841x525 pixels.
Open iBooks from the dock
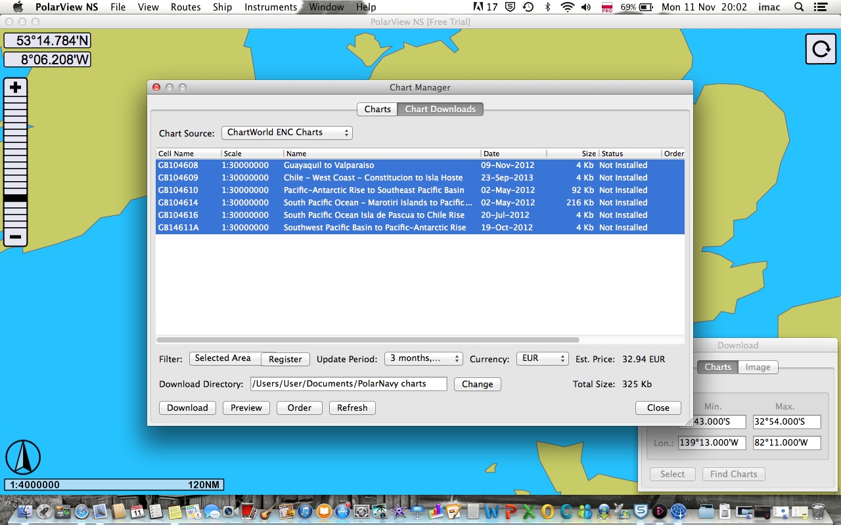click(324, 511)
